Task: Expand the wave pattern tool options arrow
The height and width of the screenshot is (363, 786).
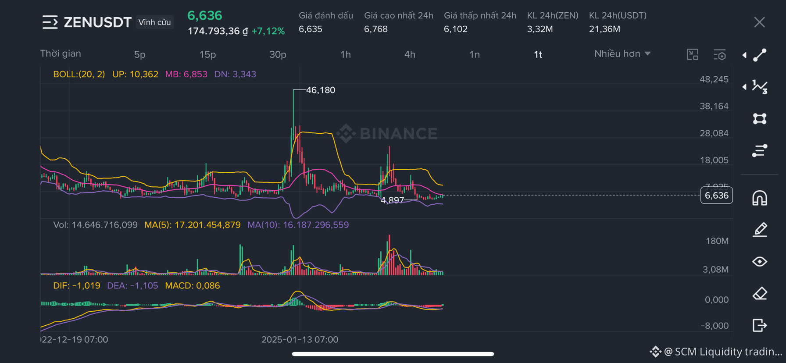Action: (744, 87)
